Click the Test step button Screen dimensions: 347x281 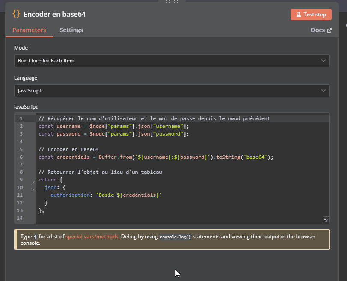click(311, 14)
